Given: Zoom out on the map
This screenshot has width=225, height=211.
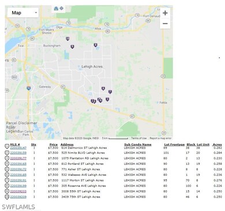Looking at the screenshot, I should 165,24.
